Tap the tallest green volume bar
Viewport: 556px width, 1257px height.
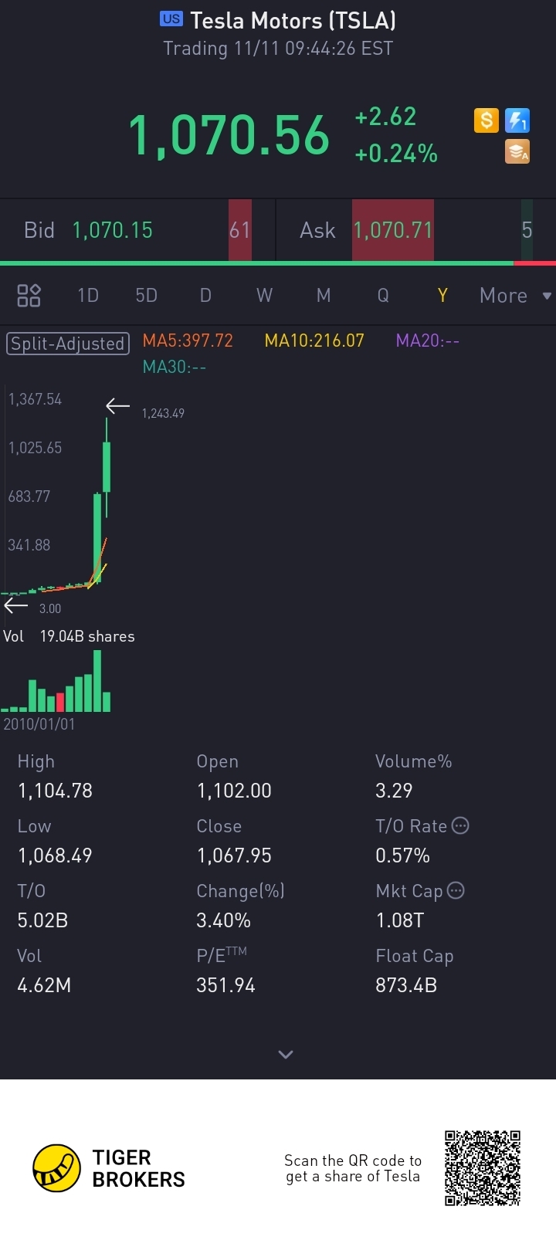(97, 681)
